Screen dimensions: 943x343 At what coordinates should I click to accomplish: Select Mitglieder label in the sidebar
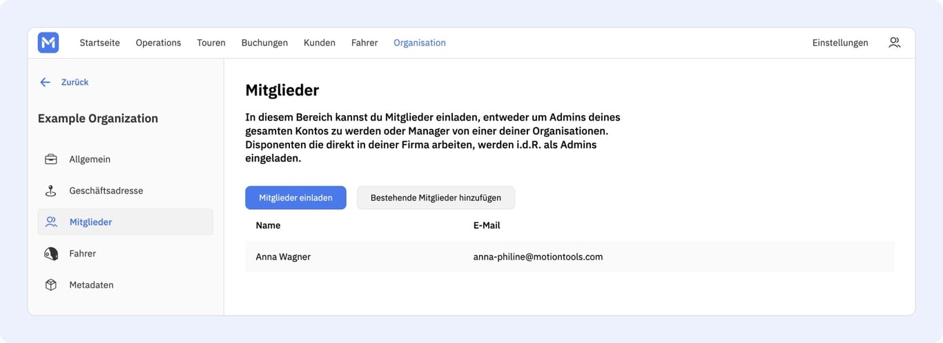pos(90,222)
